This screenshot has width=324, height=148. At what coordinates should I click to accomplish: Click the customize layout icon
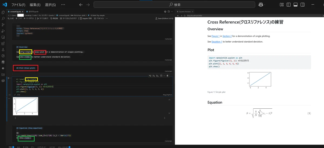pos(282,5)
